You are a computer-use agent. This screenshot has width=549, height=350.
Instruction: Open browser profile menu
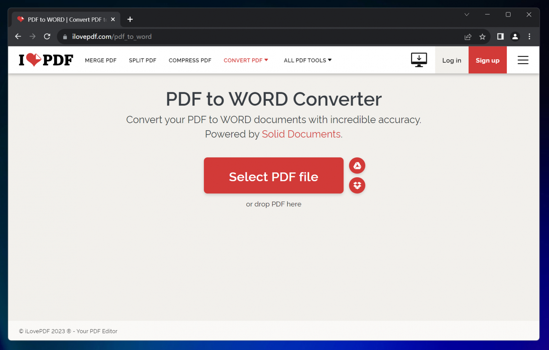(x=515, y=36)
